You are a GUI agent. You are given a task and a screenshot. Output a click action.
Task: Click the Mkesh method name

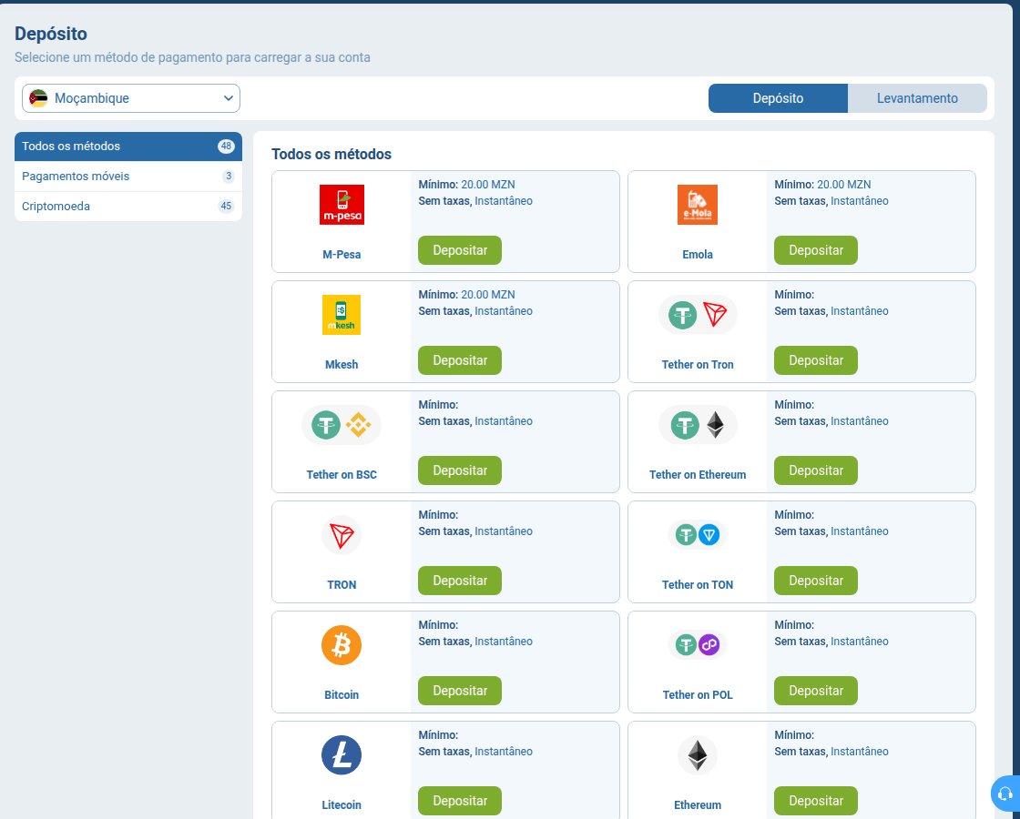(x=342, y=365)
